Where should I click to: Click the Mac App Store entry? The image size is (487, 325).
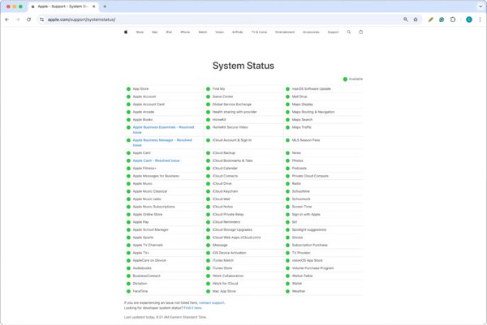click(x=224, y=291)
